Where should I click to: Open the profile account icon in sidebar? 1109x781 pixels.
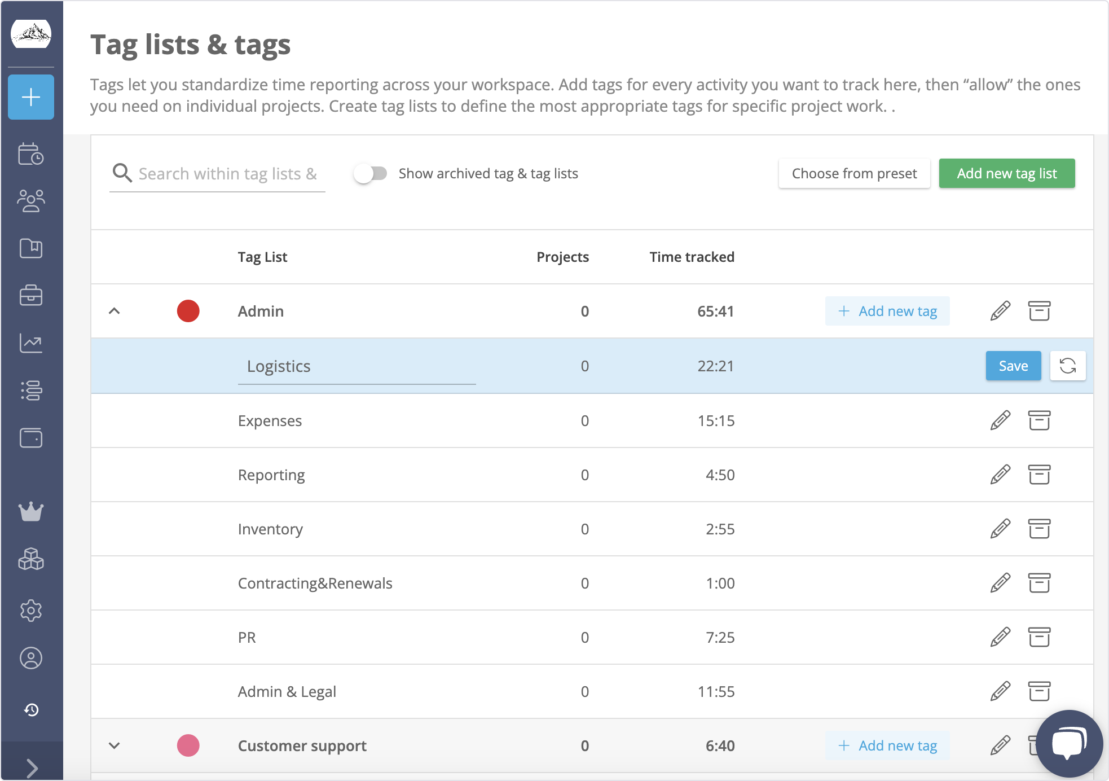coord(31,659)
